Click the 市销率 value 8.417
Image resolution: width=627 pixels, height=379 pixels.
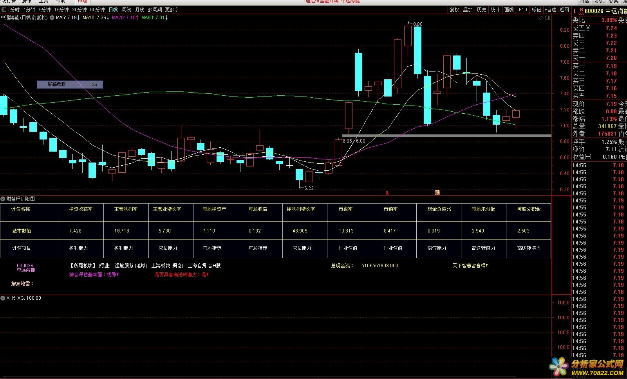pos(390,231)
